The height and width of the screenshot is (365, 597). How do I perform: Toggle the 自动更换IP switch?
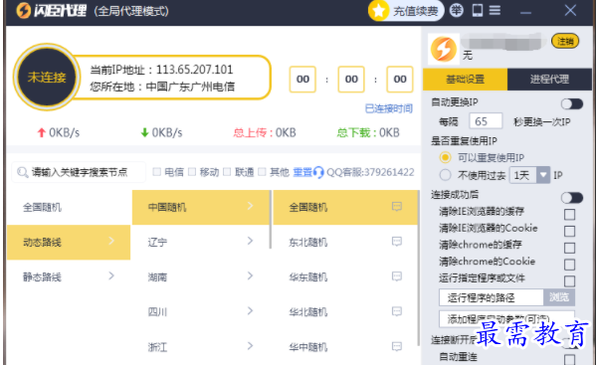coord(572,103)
